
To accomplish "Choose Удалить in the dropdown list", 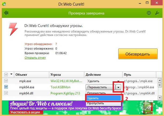I will tap(104, 98).
